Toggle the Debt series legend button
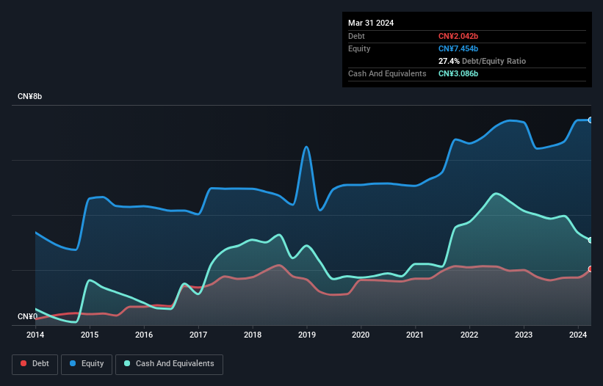Screen dimensions: 603x386 [35, 364]
